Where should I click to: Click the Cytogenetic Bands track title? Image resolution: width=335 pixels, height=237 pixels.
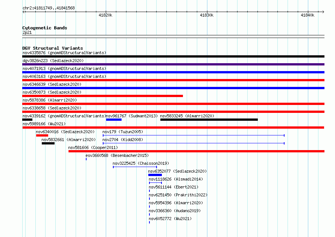coord(45,28)
